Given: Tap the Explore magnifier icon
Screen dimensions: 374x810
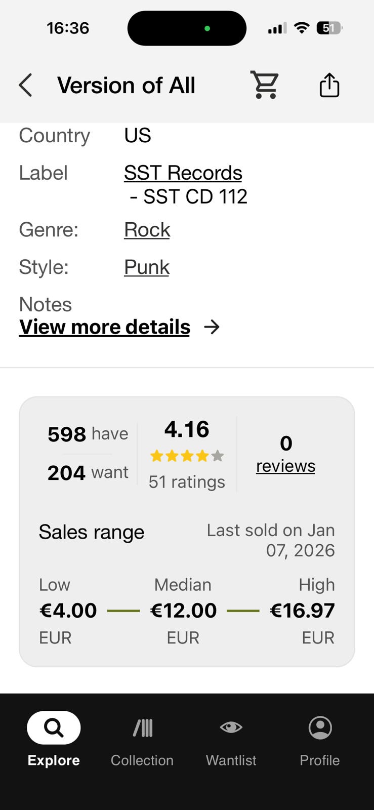Looking at the screenshot, I should coord(54,727).
